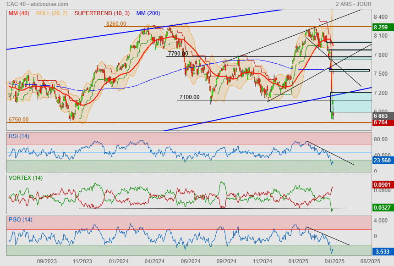Click the RSI value tag 23.560

pyautogui.click(x=383, y=161)
